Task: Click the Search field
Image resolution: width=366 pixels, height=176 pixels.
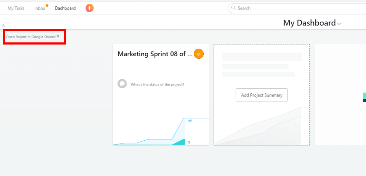Action: click(x=297, y=8)
